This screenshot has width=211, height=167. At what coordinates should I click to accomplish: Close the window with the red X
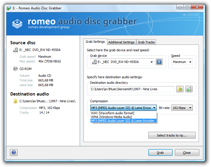pos(197,7)
